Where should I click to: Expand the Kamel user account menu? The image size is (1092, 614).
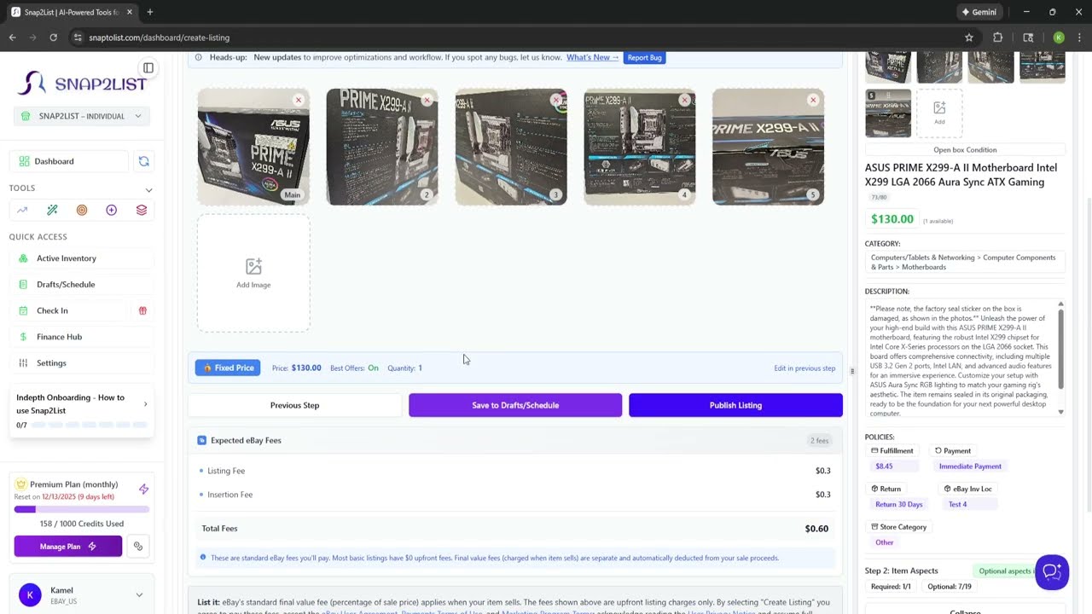tap(139, 595)
